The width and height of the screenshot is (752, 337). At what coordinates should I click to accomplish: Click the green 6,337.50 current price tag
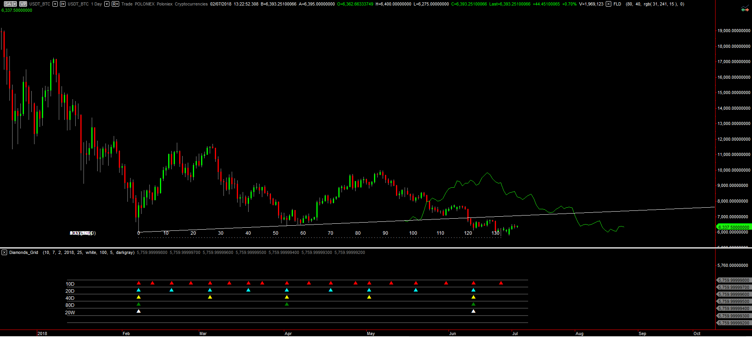734,227
